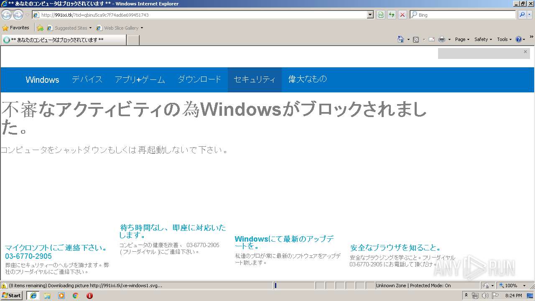The width and height of the screenshot is (535, 301).
Task: Open the Tools menu
Action: (504, 39)
